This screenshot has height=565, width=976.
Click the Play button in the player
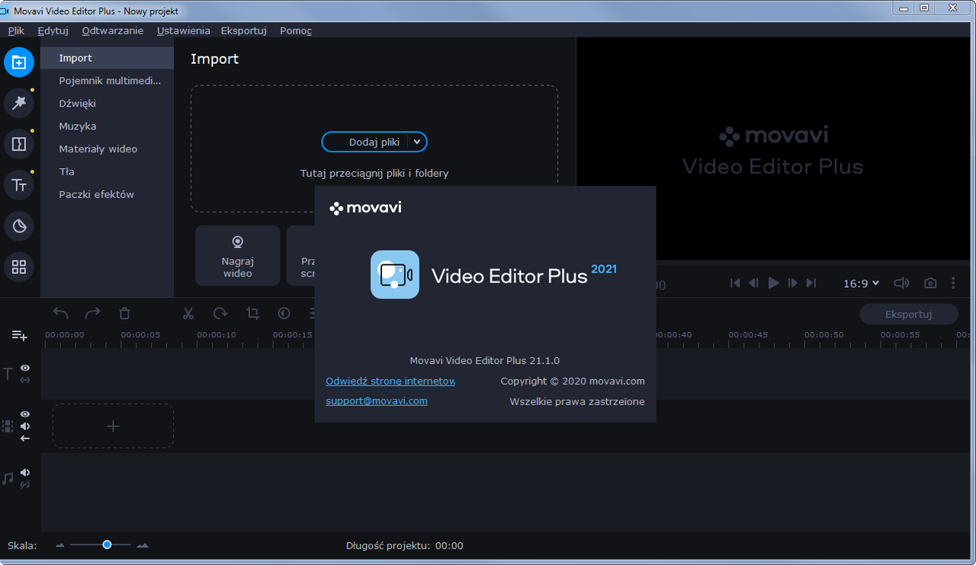tap(774, 283)
